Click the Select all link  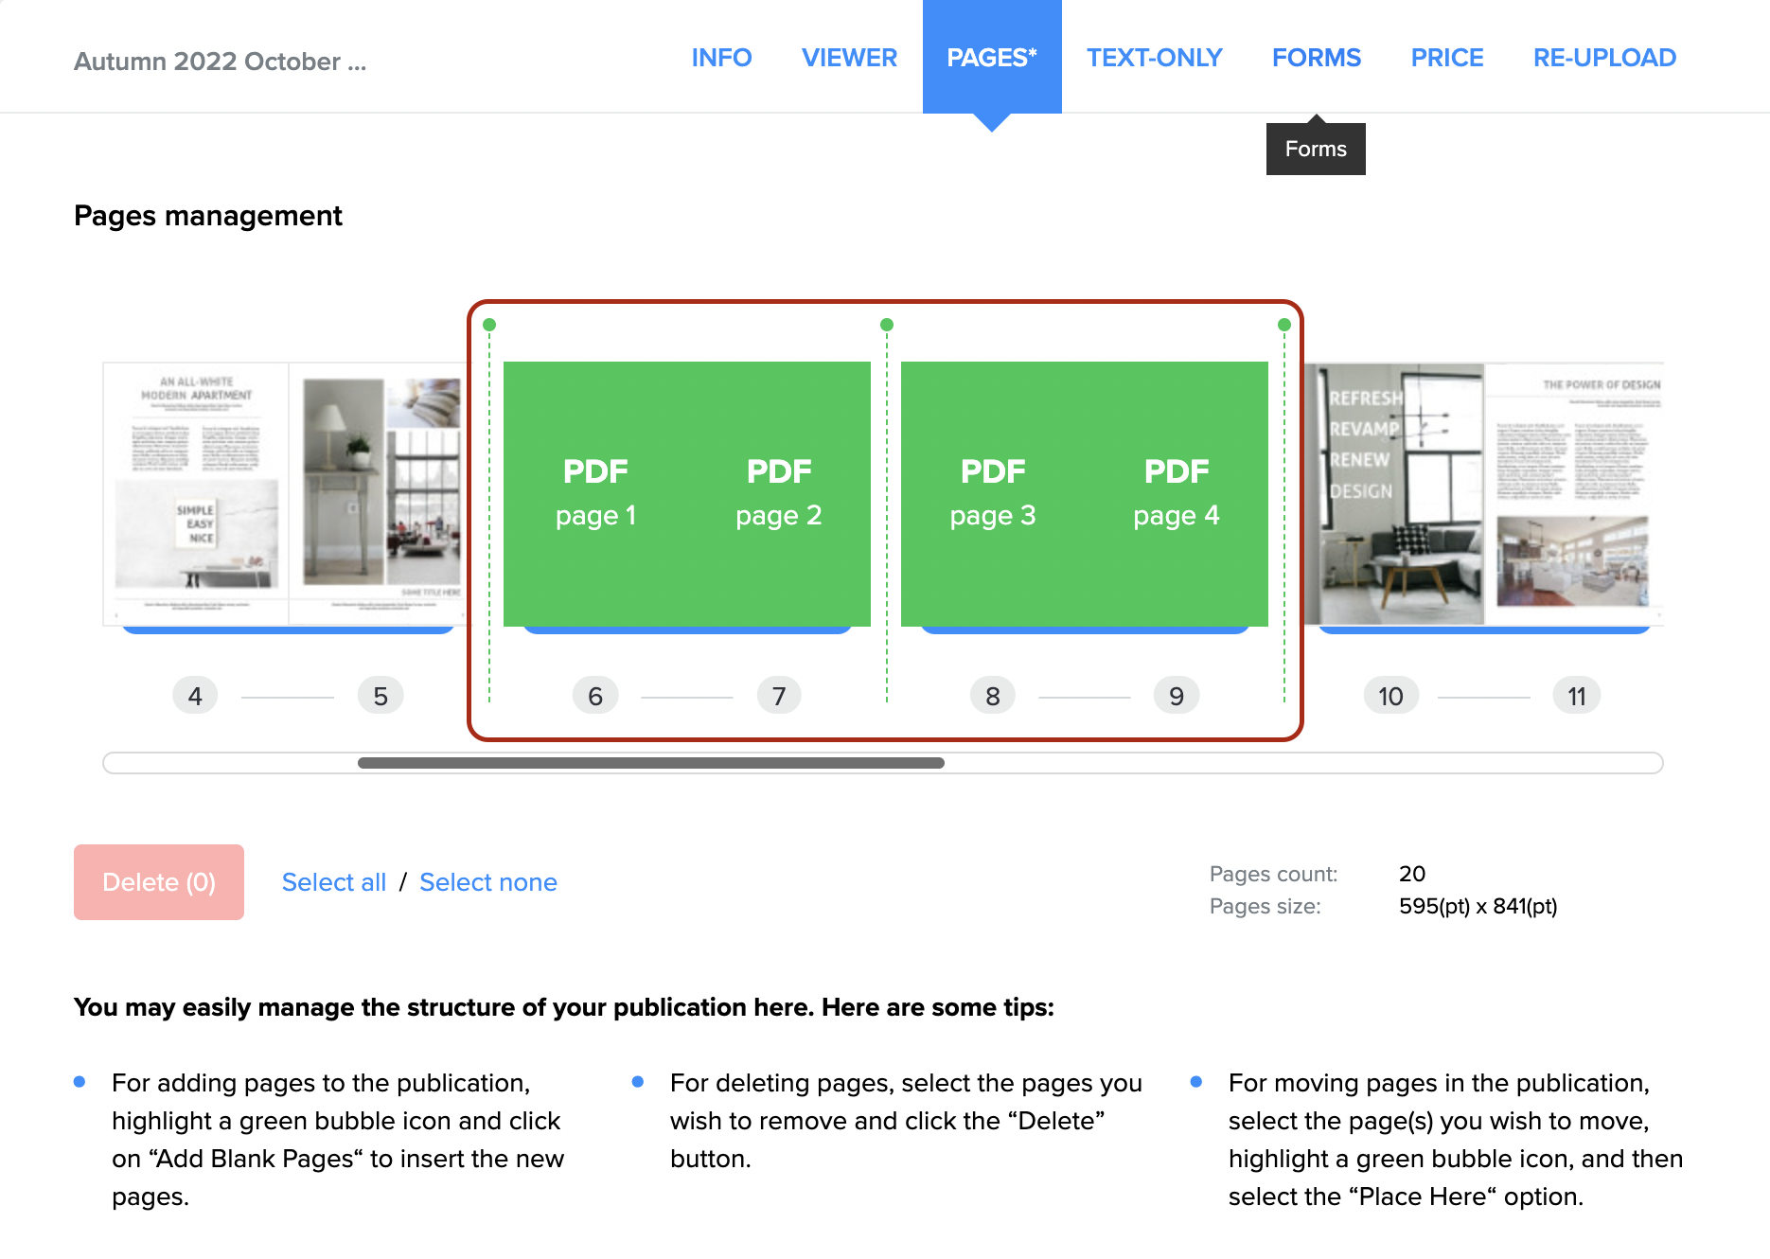point(334,882)
